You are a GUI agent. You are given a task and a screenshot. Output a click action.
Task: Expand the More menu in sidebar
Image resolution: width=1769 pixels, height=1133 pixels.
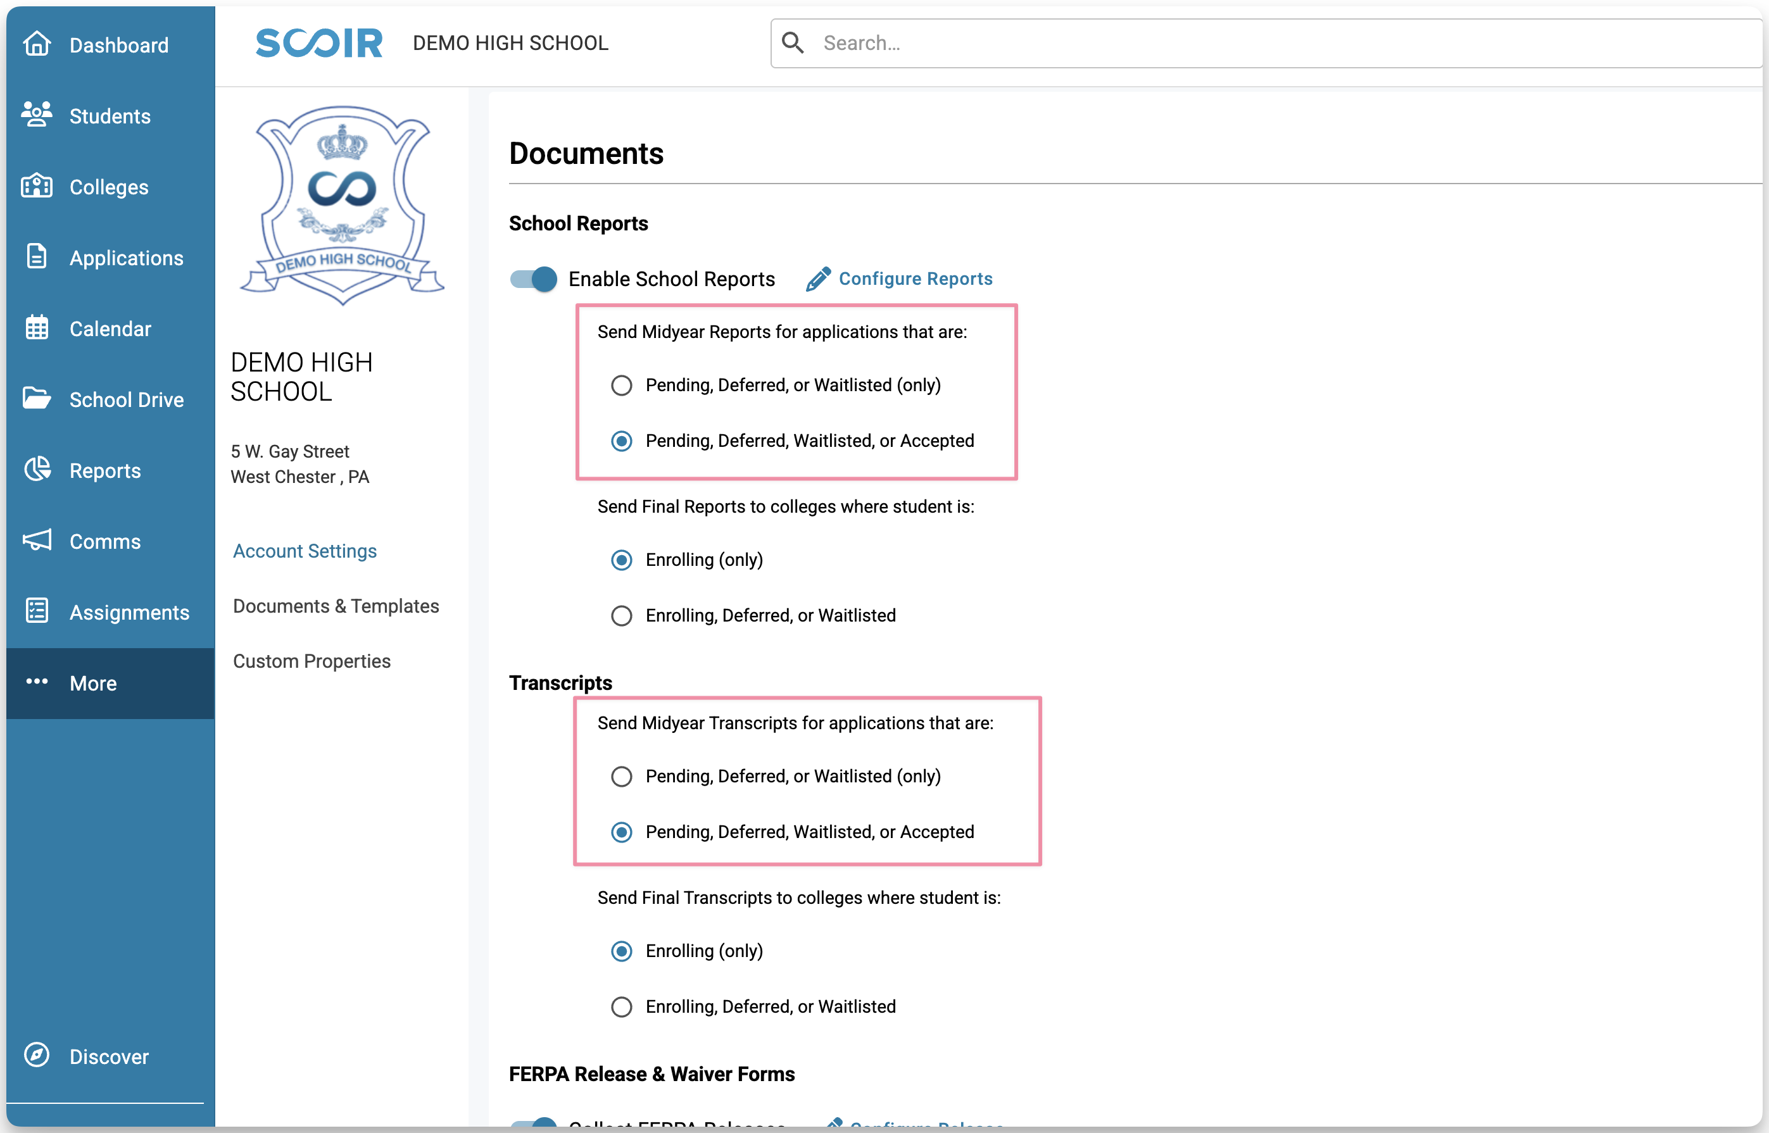tap(92, 684)
